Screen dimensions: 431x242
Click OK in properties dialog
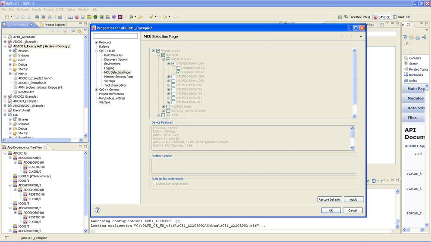(x=331, y=211)
